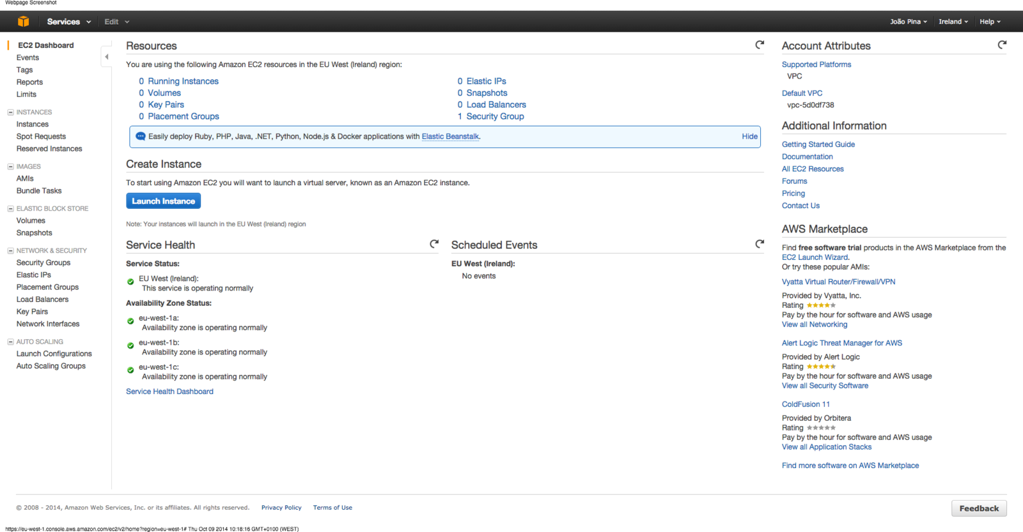The height and width of the screenshot is (532, 1023).
Task: Collapse the left navigation sidebar arrow
Action: coord(107,57)
